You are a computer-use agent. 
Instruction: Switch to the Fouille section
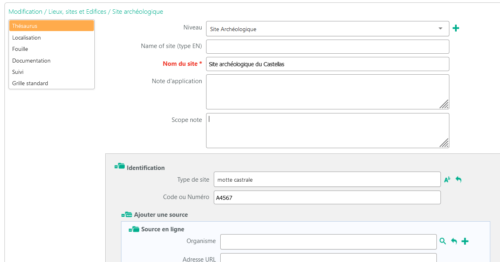[20, 49]
